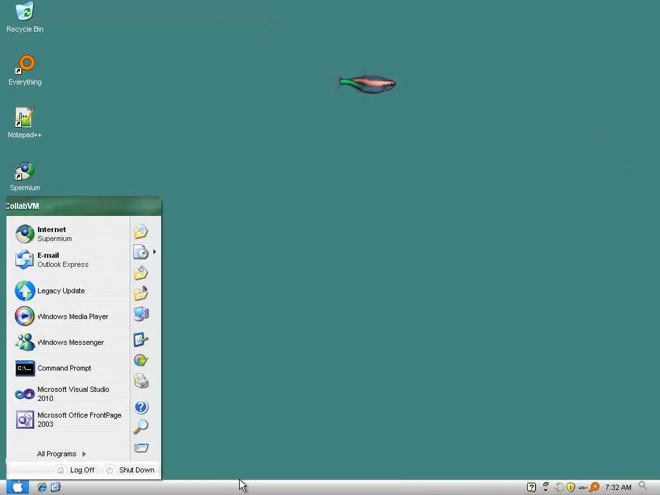Expand the All Programs list
This screenshot has width=660, height=495.
pos(61,454)
